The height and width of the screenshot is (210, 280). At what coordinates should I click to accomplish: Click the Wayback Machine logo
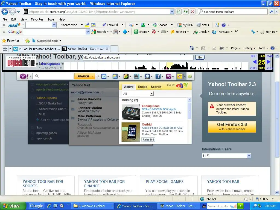tap(21, 62)
